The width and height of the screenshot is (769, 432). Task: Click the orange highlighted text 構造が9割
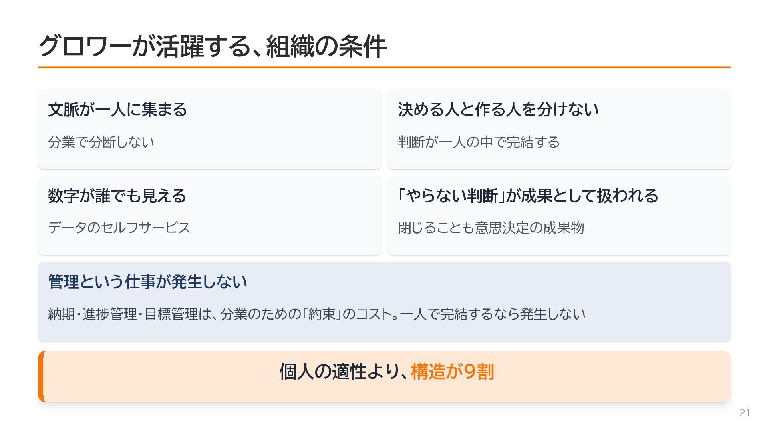point(453,372)
